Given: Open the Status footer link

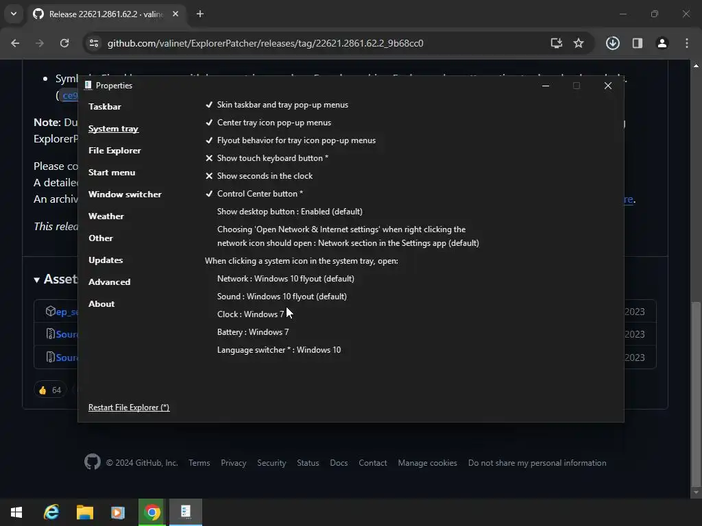Looking at the screenshot, I should (x=308, y=463).
